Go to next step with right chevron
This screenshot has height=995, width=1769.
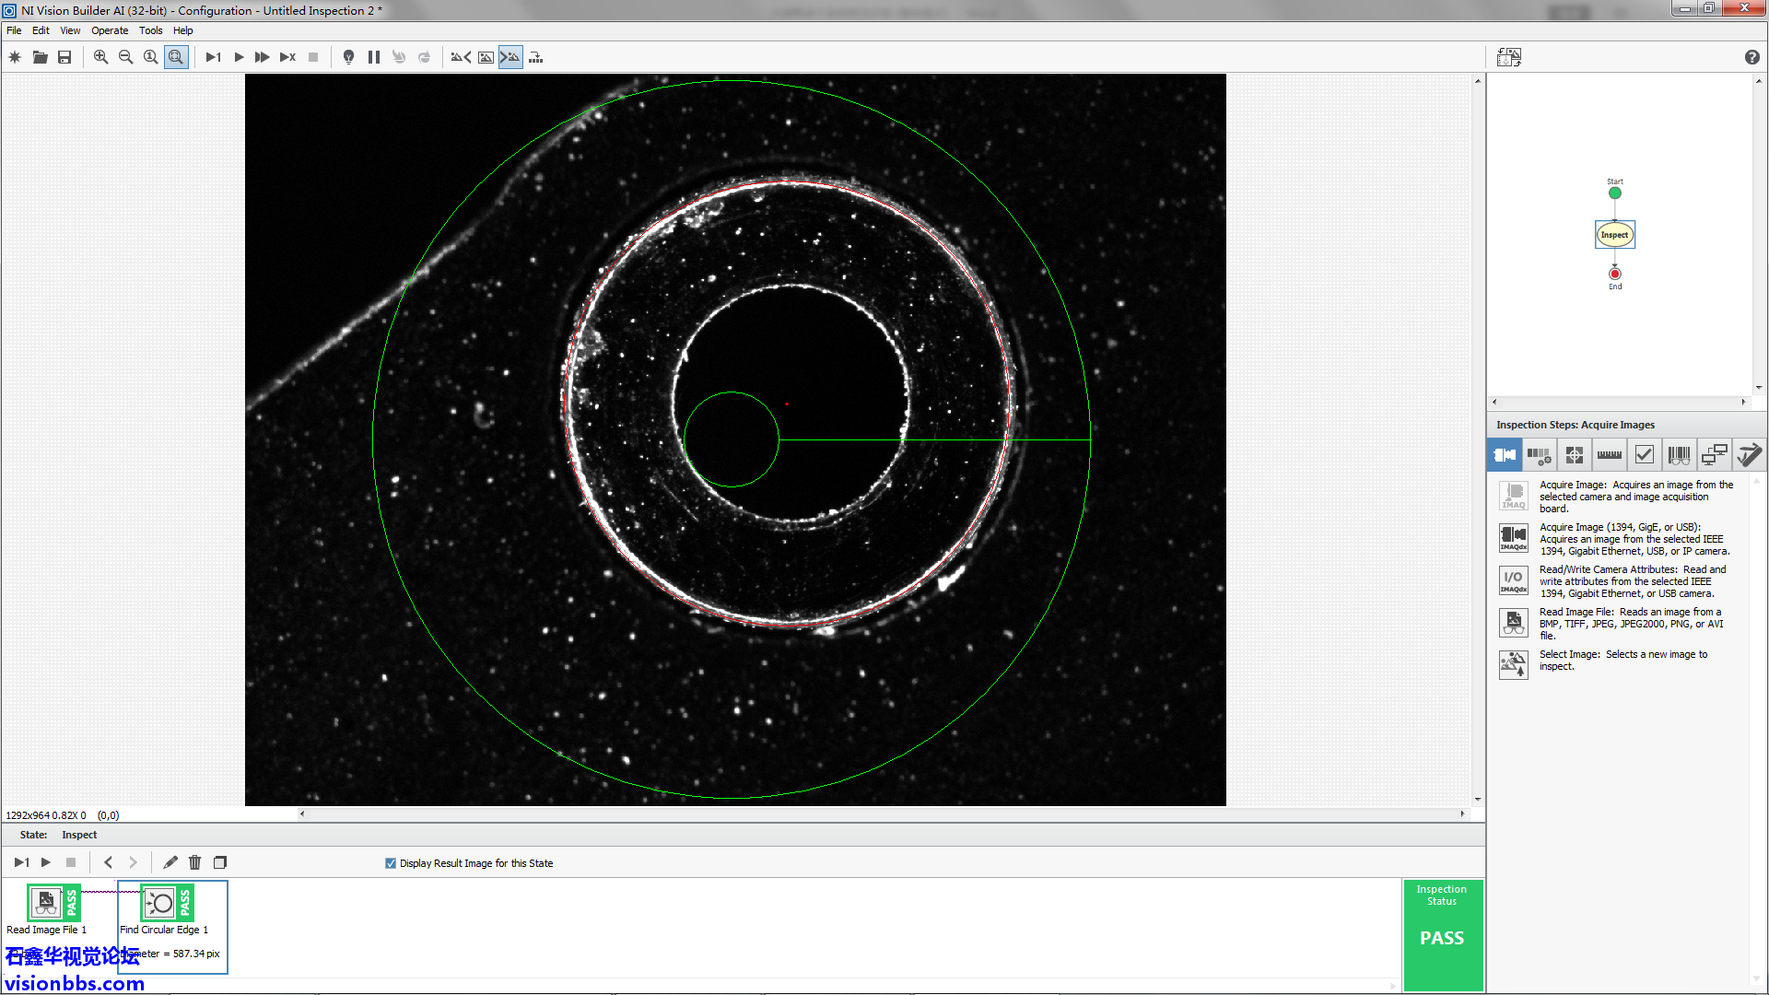pyautogui.click(x=133, y=862)
